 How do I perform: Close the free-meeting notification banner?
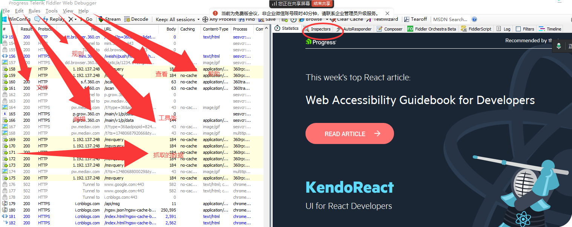coord(387,13)
